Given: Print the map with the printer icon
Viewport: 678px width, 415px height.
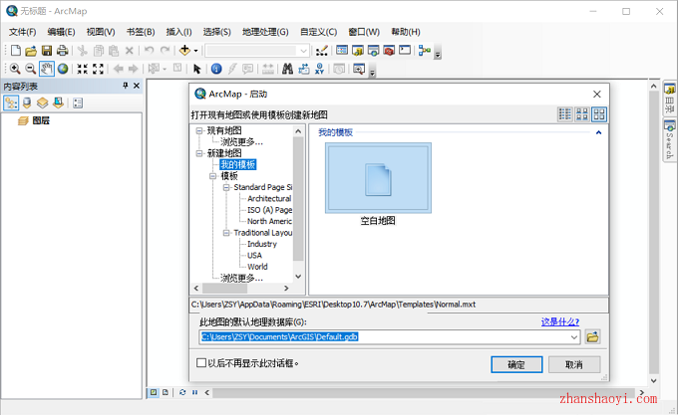Looking at the screenshot, I should [x=62, y=51].
